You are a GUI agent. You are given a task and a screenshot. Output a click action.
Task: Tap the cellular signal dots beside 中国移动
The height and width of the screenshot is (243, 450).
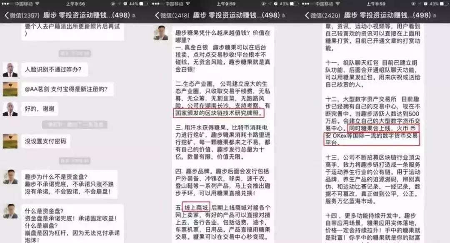(6, 3)
